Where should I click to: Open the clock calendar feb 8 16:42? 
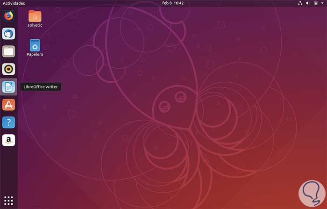(173, 3)
